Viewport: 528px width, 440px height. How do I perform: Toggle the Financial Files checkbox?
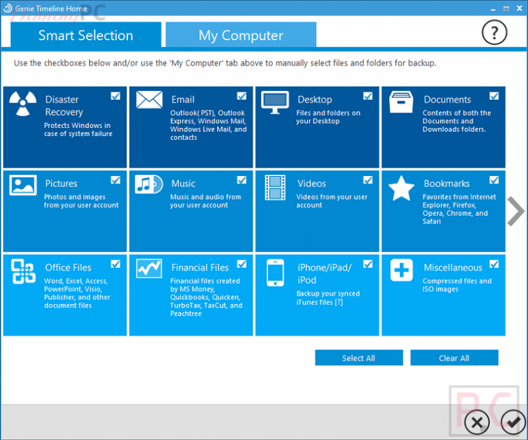[x=241, y=264]
